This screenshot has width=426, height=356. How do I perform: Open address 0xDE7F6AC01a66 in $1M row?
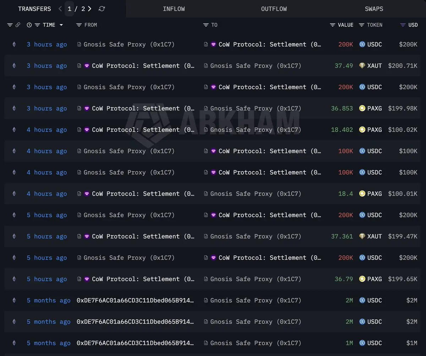pos(135,343)
